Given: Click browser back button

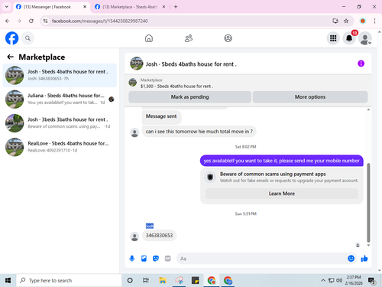Looking at the screenshot, I should point(8,21).
